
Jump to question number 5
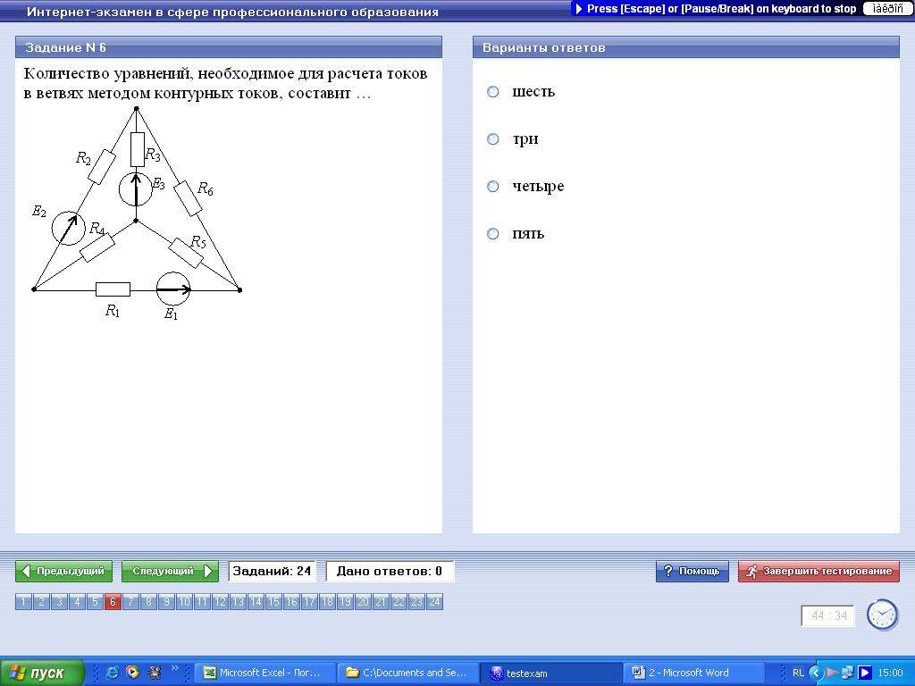click(95, 601)
